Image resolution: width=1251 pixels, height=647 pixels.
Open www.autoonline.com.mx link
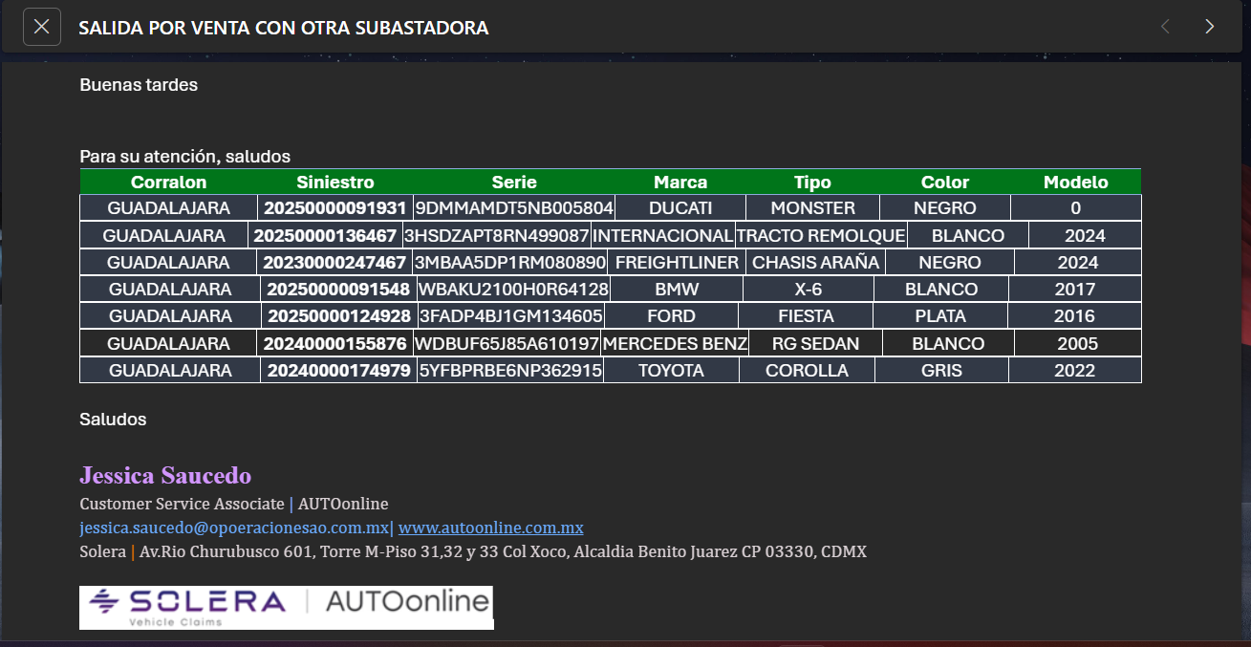coord(490,528)
